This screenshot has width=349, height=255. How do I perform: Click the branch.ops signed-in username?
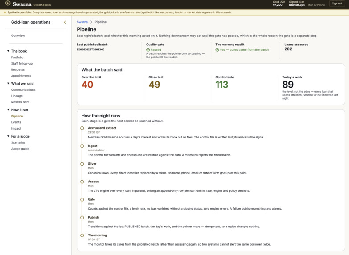click(x=297, y=5)
